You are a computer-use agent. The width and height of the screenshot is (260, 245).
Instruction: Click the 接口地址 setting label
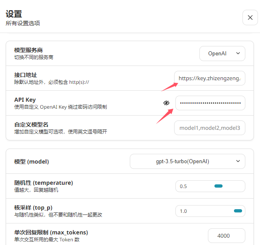point(26,75)
